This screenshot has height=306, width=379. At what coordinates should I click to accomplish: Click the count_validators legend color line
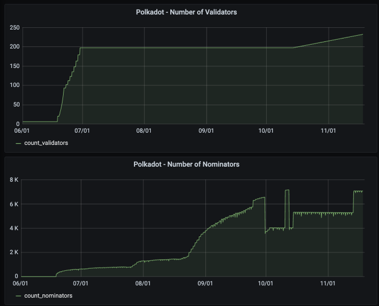[18, 143]
